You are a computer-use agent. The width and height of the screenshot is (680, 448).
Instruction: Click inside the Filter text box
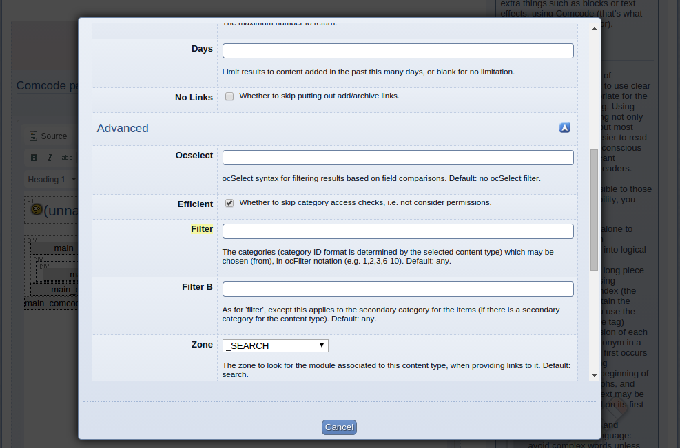398,231
